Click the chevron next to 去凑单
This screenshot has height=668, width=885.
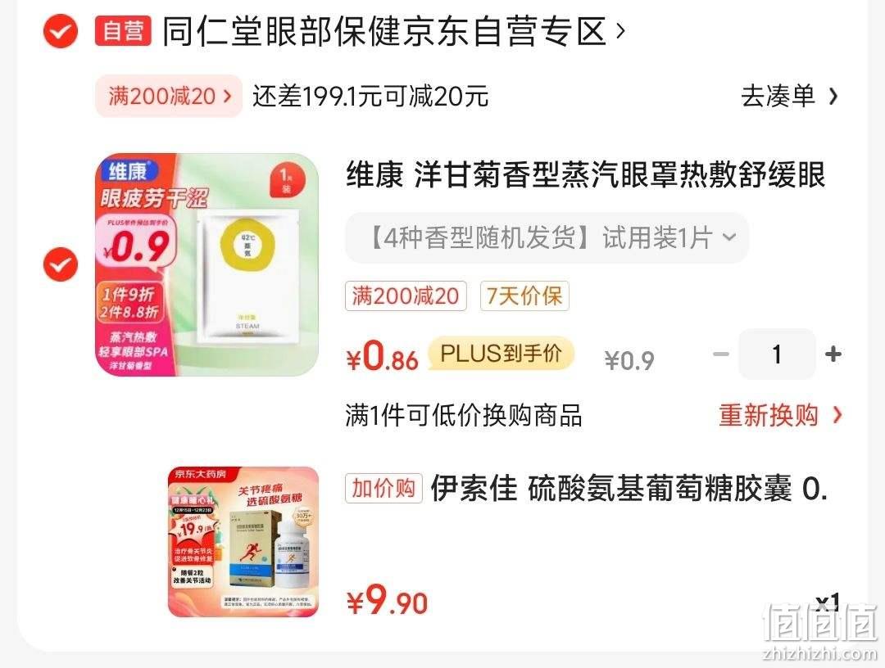point(833,97)
